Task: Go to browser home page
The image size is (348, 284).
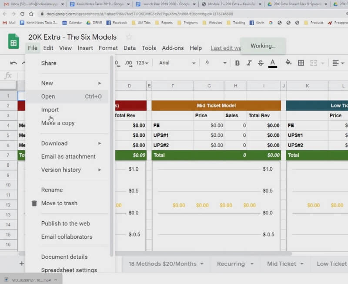Action: (31, 14)
